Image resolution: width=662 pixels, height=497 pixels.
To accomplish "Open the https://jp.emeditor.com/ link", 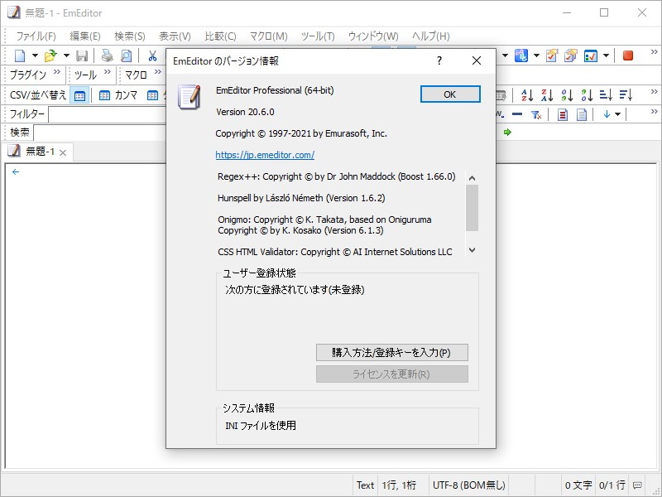I will point(265,155).
